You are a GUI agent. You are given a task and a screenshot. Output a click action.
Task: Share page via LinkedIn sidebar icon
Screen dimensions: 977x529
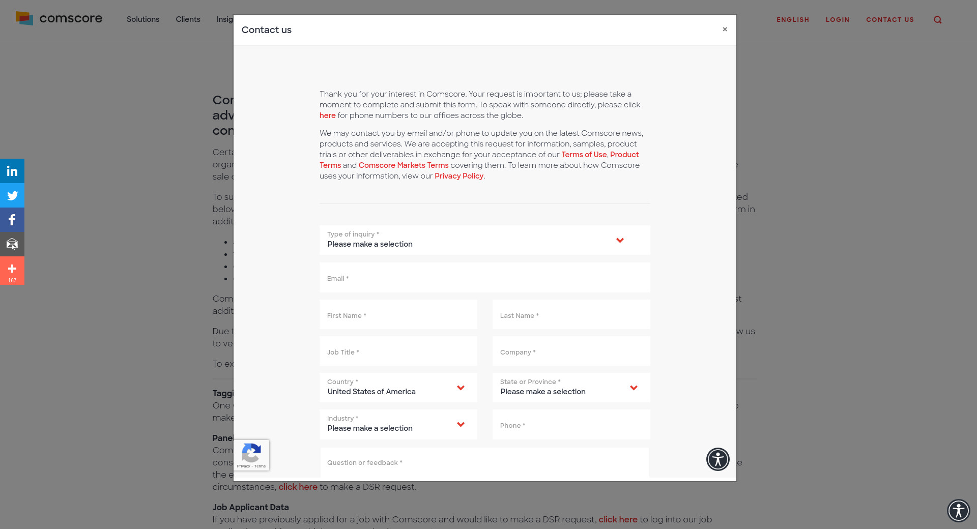pos(12,171)
